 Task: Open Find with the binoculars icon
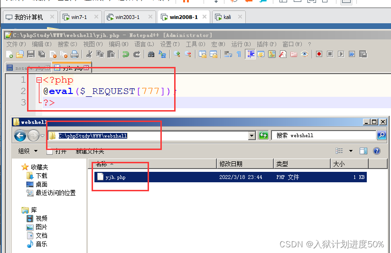coord(151,54)
